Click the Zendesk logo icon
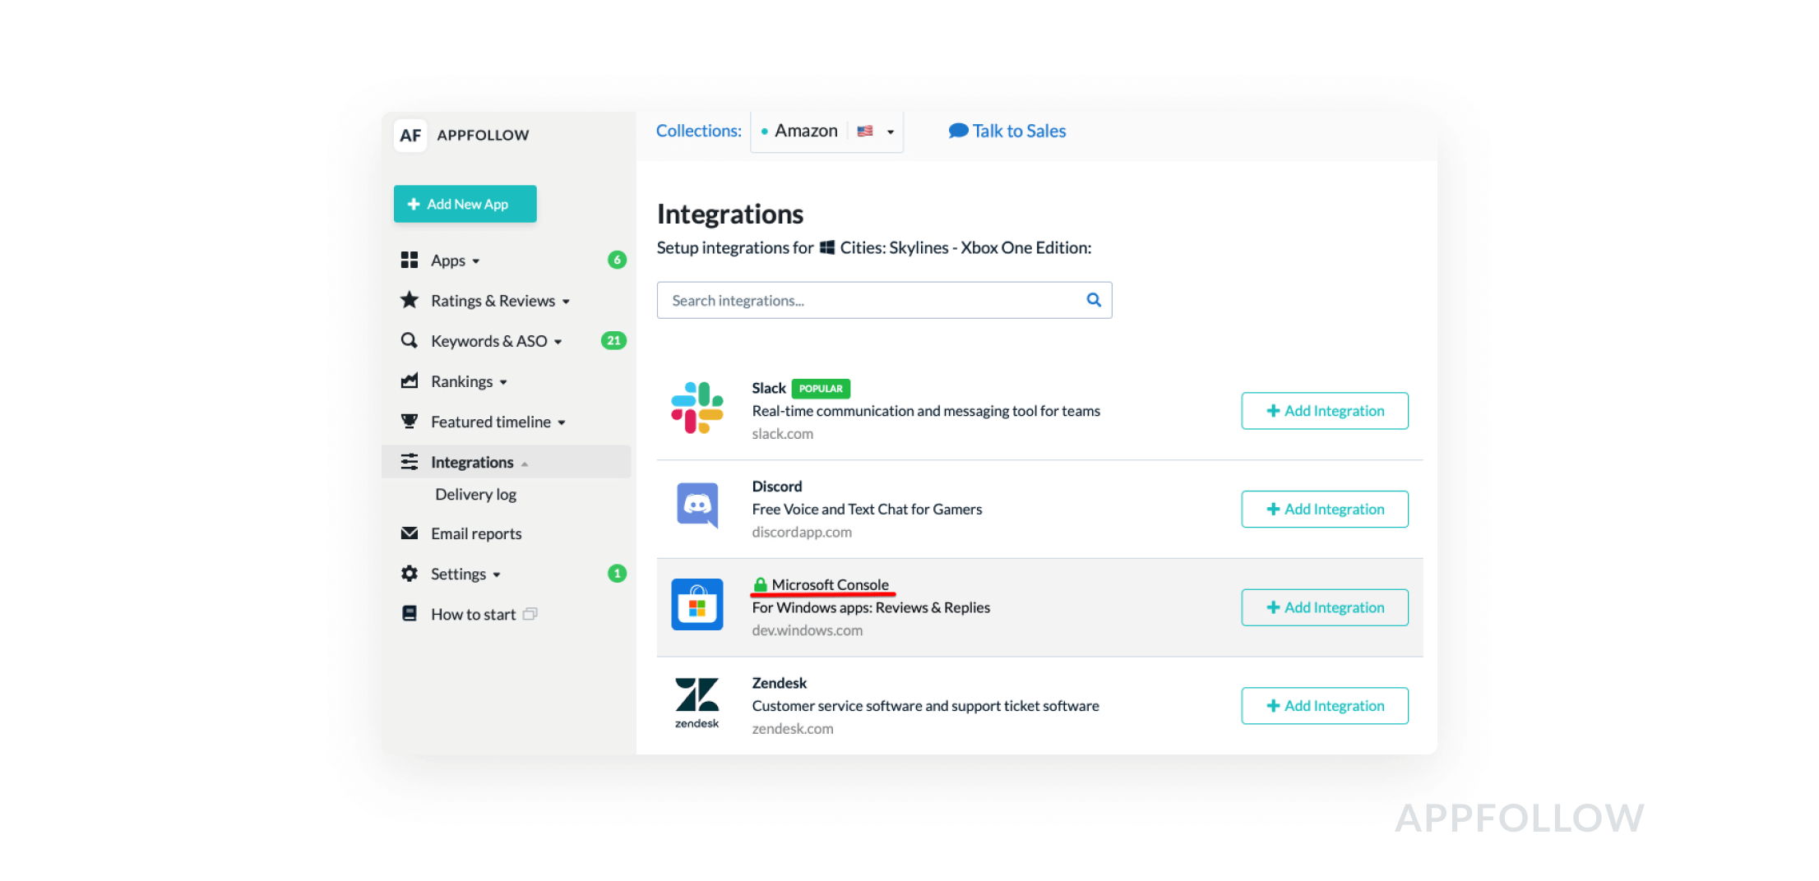 (697, 701)
